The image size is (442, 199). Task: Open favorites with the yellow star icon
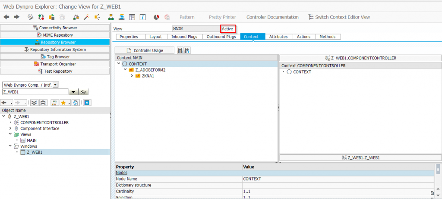[65, 103]
